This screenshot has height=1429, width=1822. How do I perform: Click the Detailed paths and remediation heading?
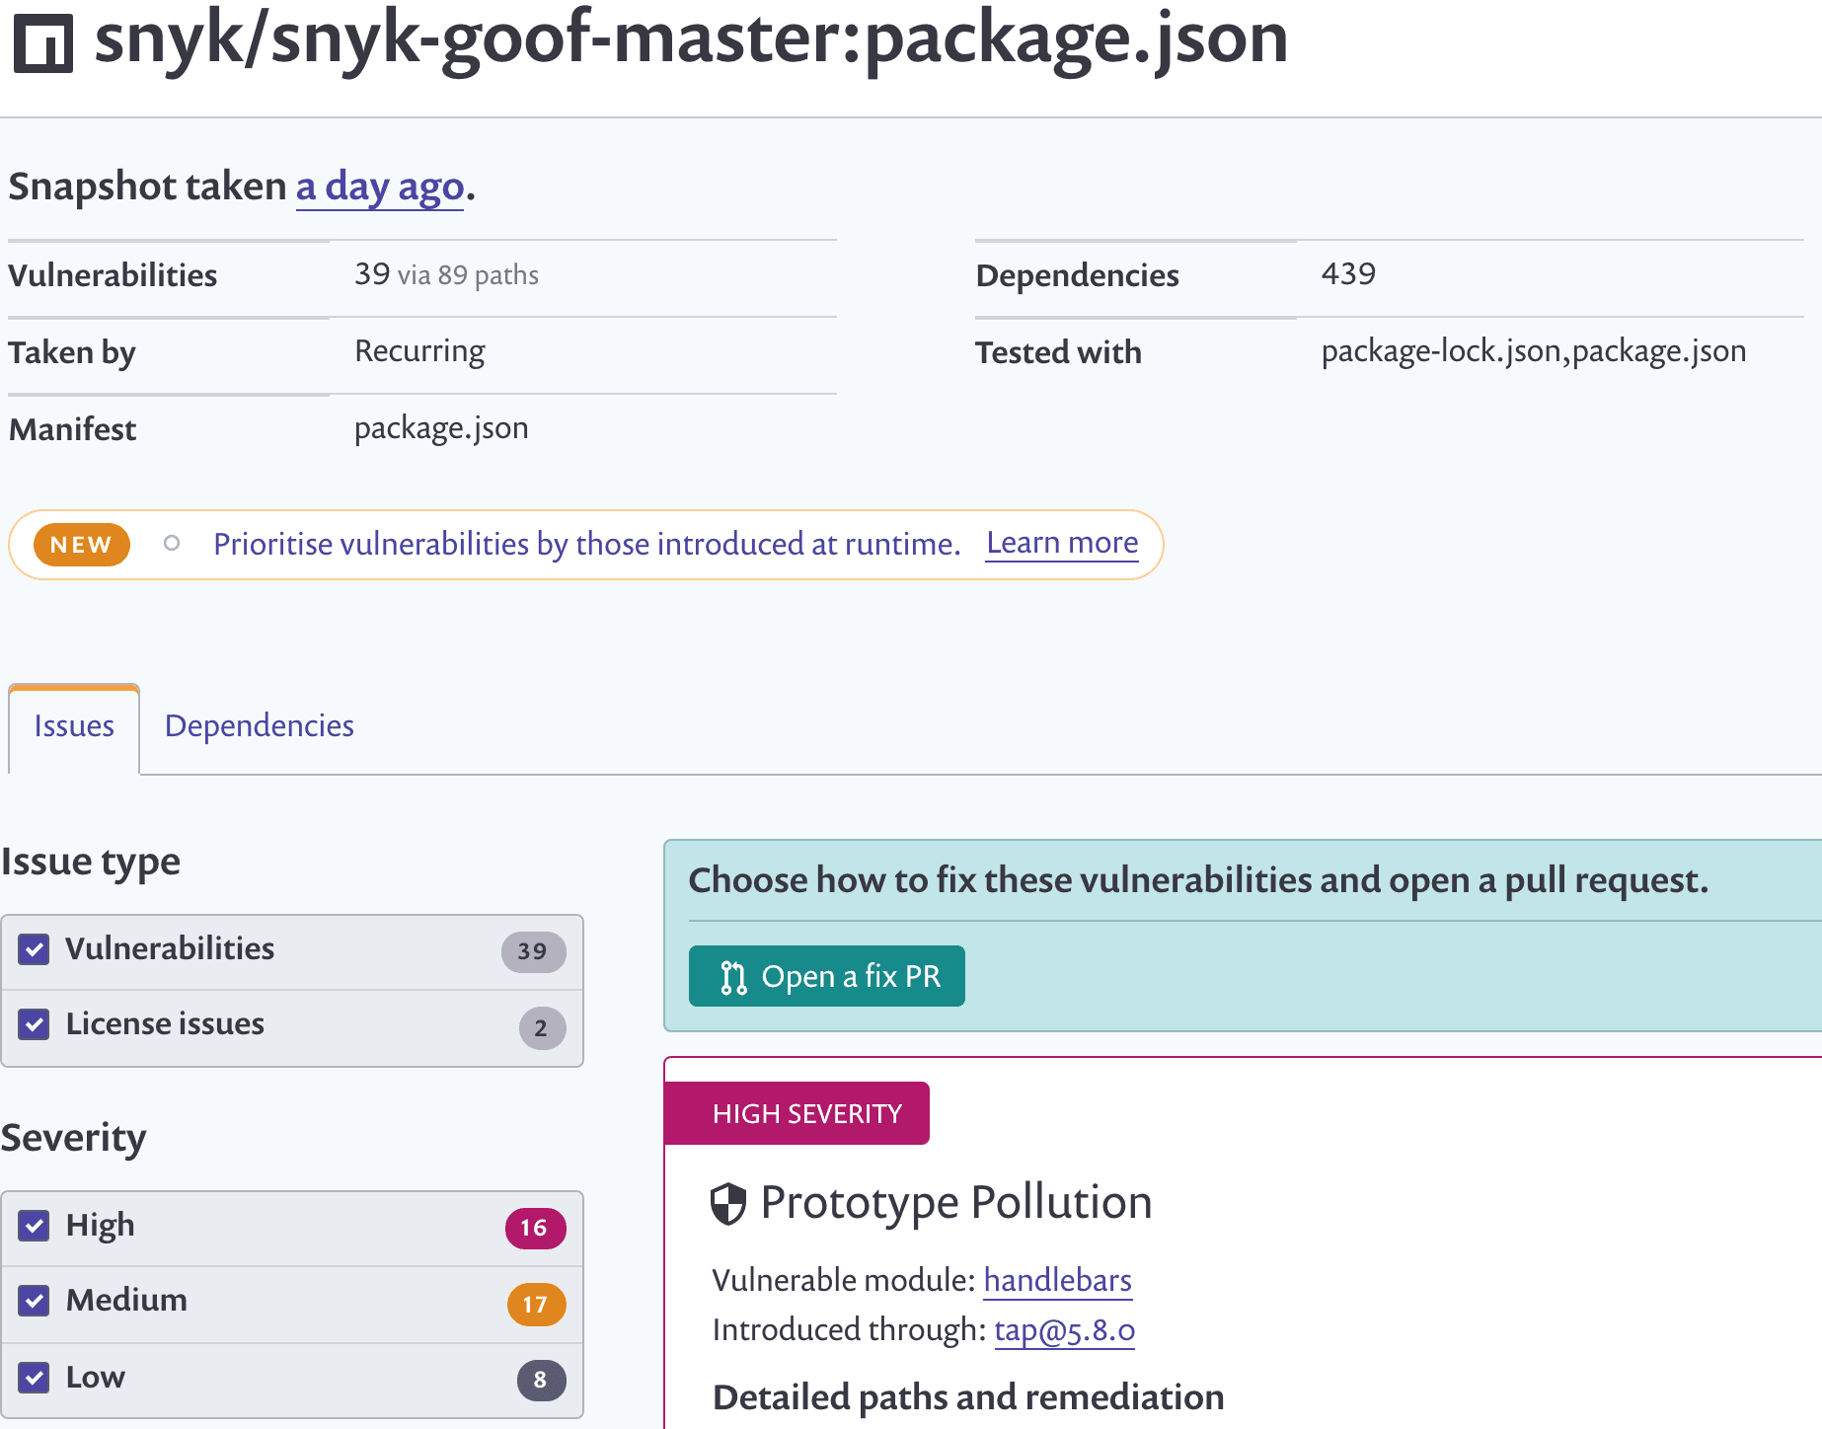pyautogui.click(x=968, y=1397)
